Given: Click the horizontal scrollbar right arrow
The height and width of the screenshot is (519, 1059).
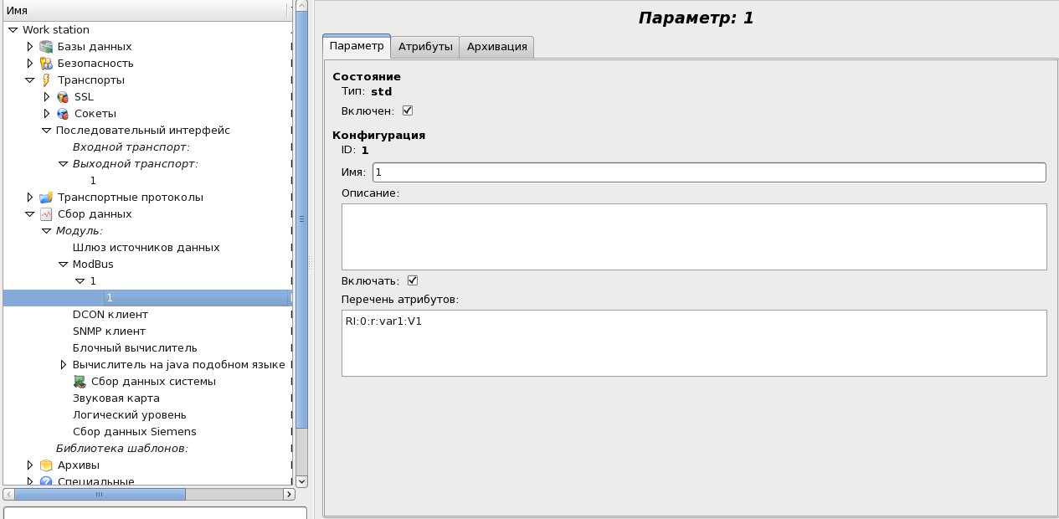Looking at the screenshot, I should tap(289, 495).
